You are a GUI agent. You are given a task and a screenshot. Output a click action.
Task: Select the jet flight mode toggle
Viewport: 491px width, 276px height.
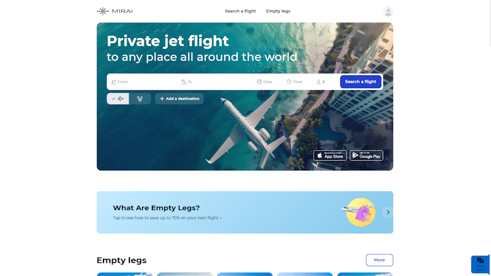tap(118, 99)
